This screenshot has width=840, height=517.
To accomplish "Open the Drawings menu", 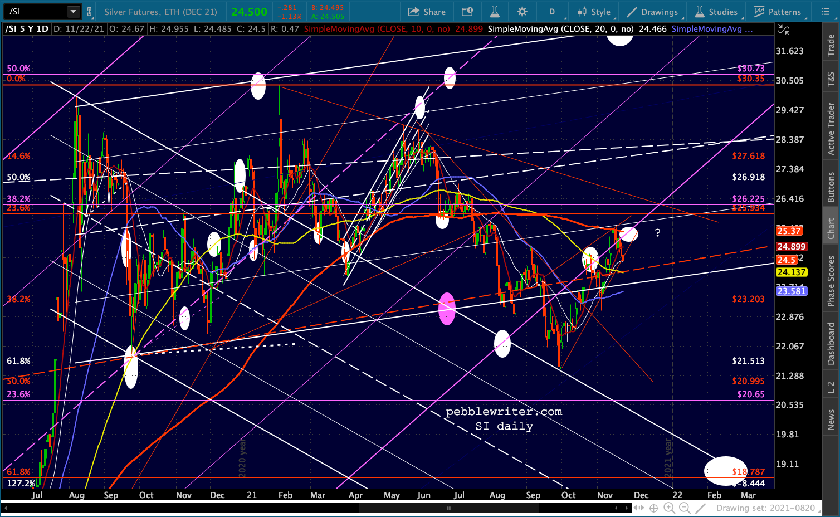I will pyautogui.click(x=652, y=12).
